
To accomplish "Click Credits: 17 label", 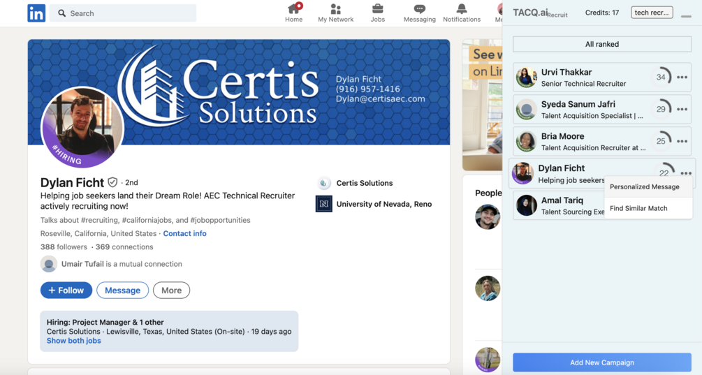I will pos(602,13).
